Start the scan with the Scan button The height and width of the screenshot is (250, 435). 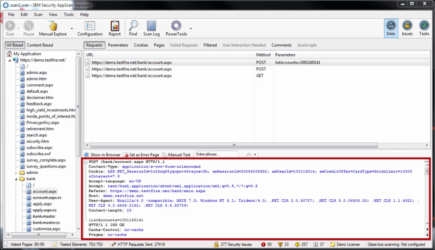point(10,28)
